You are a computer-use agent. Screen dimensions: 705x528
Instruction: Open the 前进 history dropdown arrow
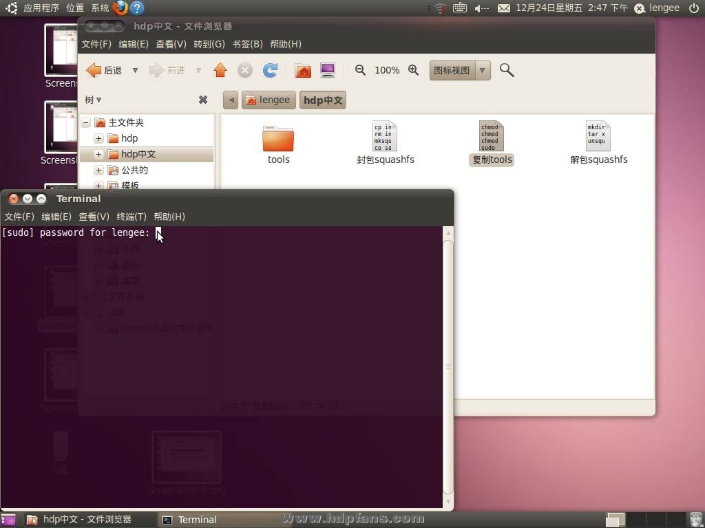(198, 71)
